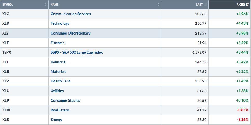Select the Consumer Discretionary link
Screen dimensions: 251x125
click(70, 33)
